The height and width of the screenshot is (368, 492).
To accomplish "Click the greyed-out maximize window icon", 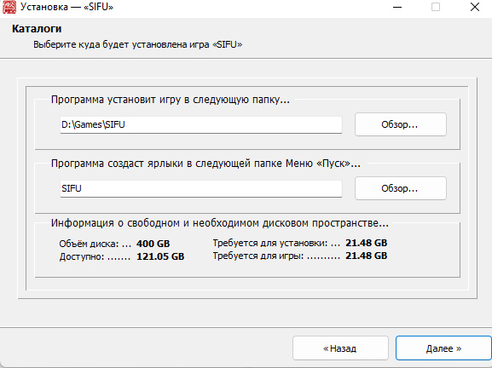I will [x=436, y=7].
